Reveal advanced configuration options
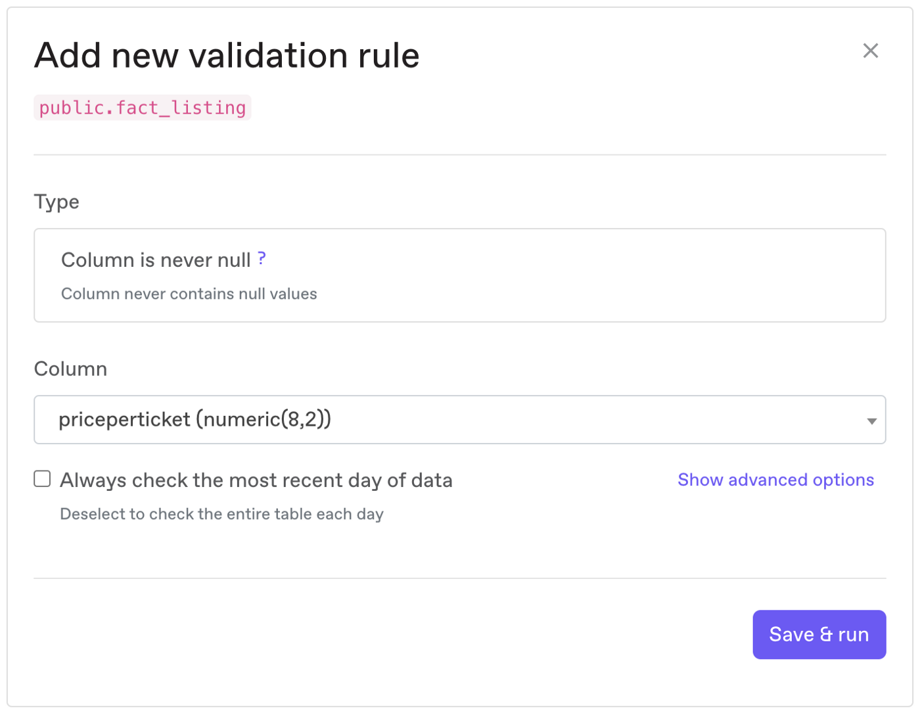Screen dimensions: 920x715 click(x=775, y=480)
